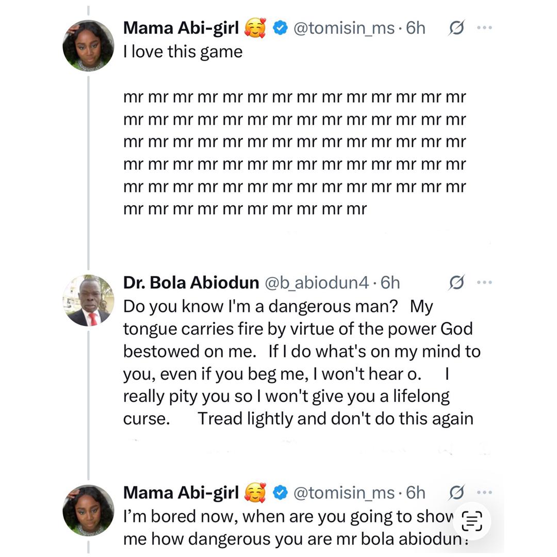
Task: Open more options on the first Mama Abi-girl tweet
Action: click(x=484, y=28)
